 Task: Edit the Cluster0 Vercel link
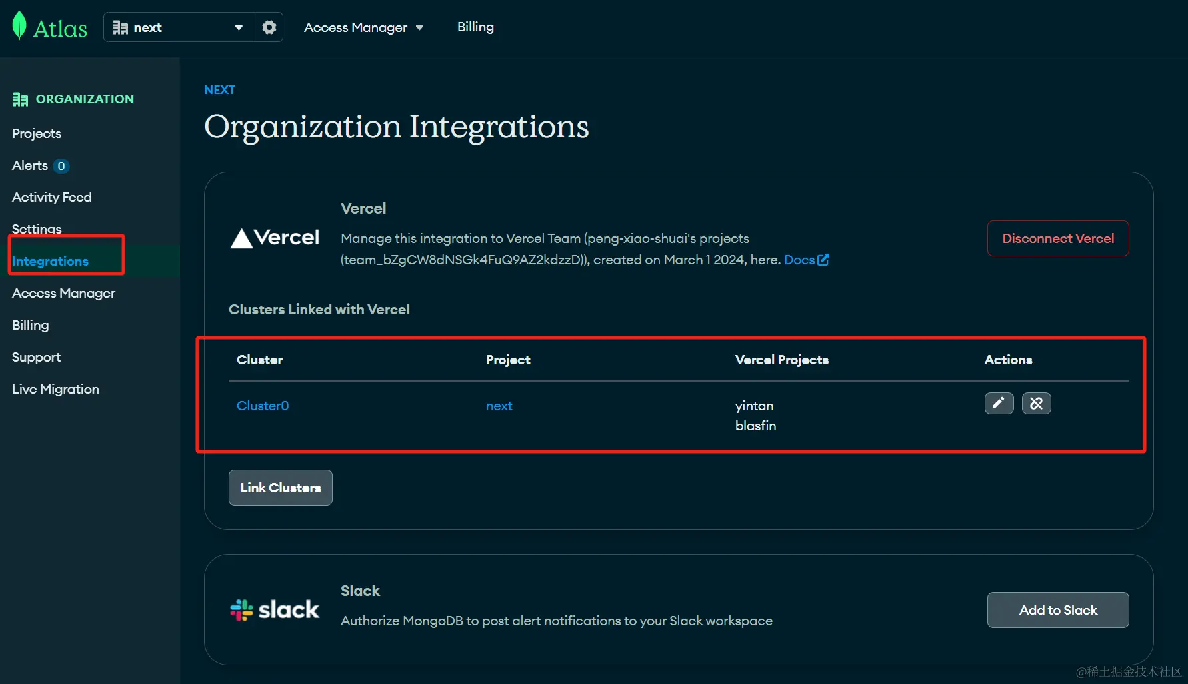click(999, 403)
